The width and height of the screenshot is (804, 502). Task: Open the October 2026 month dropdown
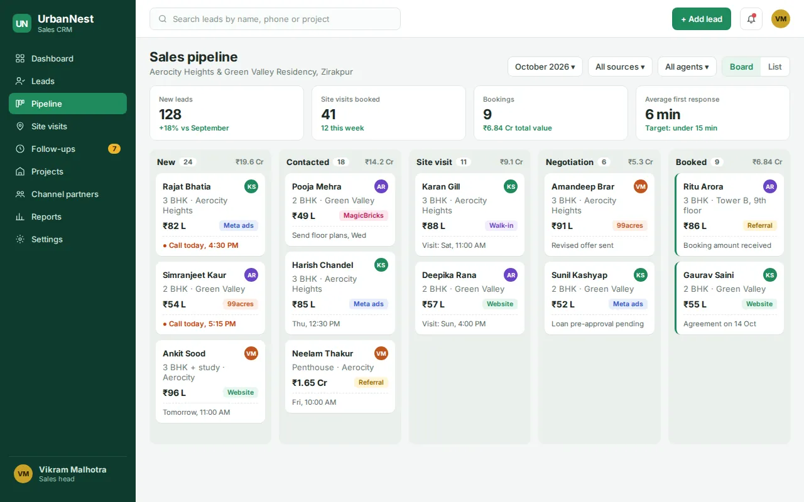545,67
